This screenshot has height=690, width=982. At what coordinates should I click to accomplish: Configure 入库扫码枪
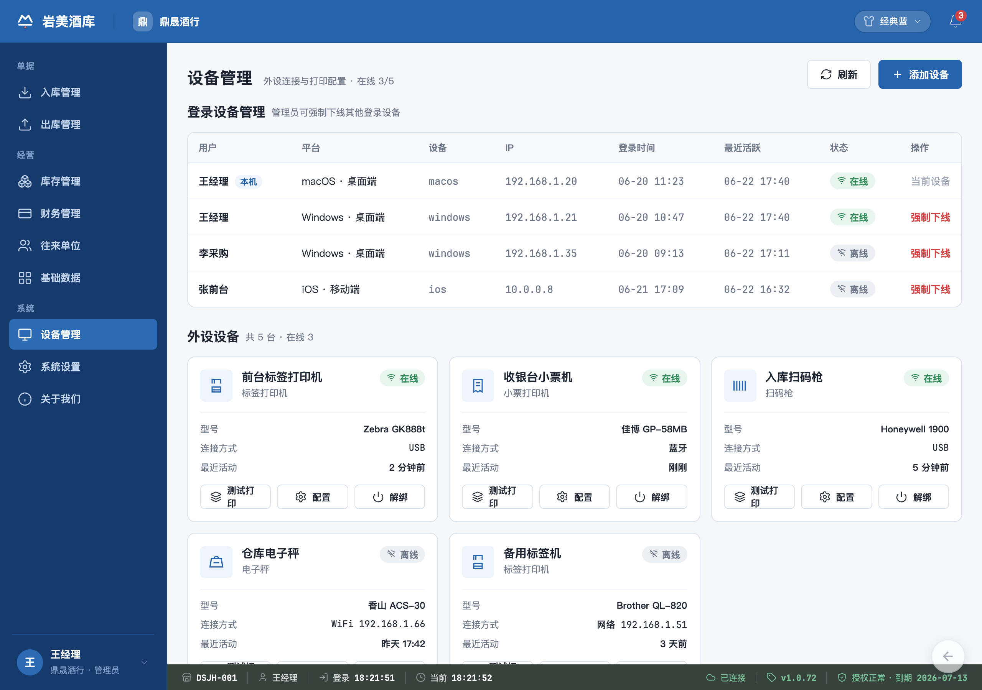[836, 497]
